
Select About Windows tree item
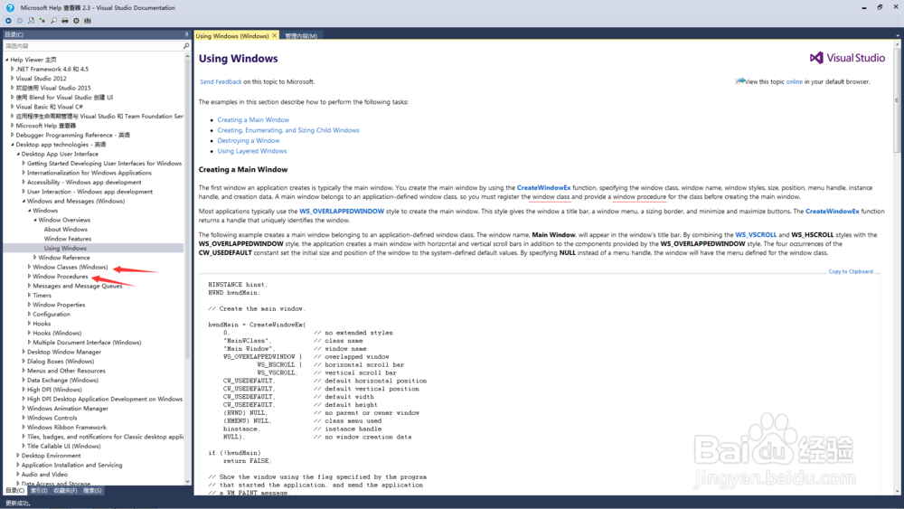click(66, 230)
